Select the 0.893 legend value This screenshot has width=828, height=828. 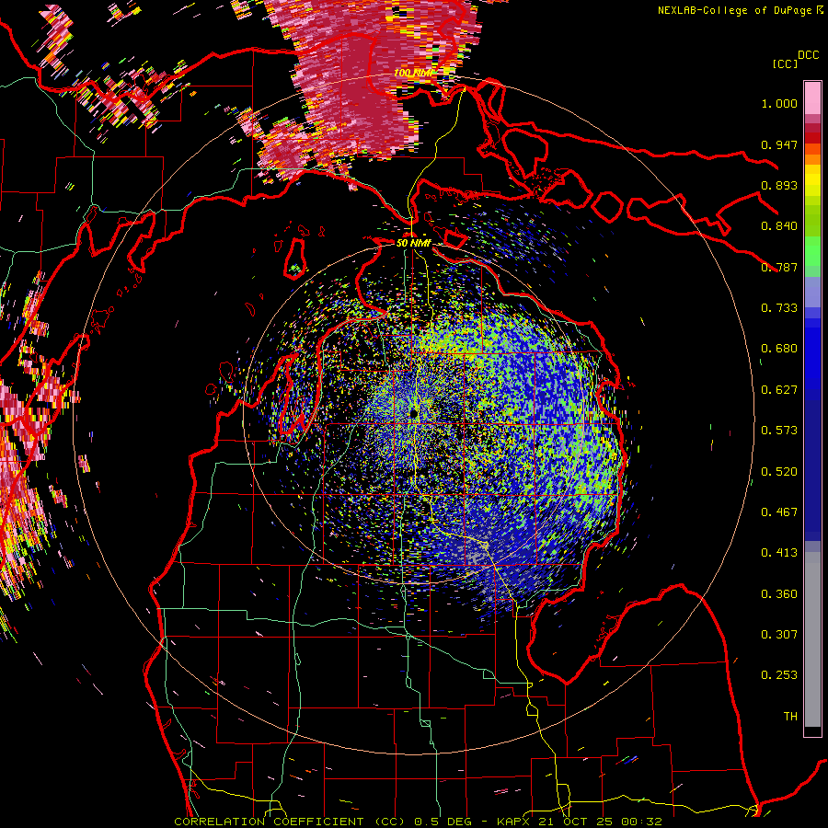point(779,185)
